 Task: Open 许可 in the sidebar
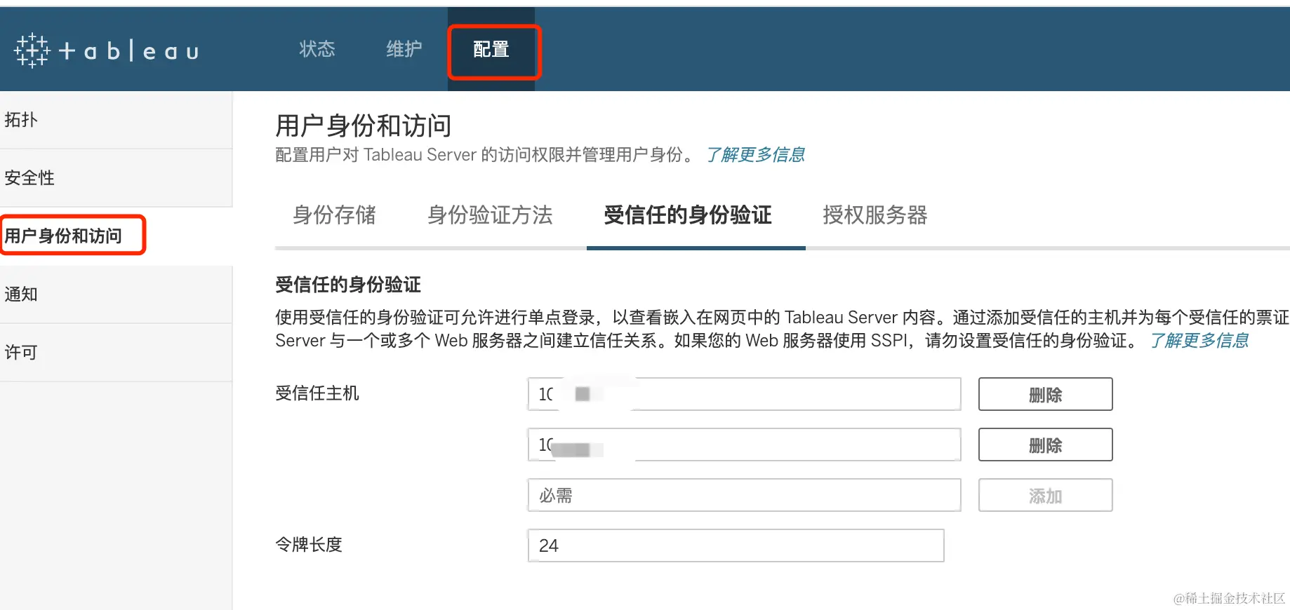(x=116, y=353)
